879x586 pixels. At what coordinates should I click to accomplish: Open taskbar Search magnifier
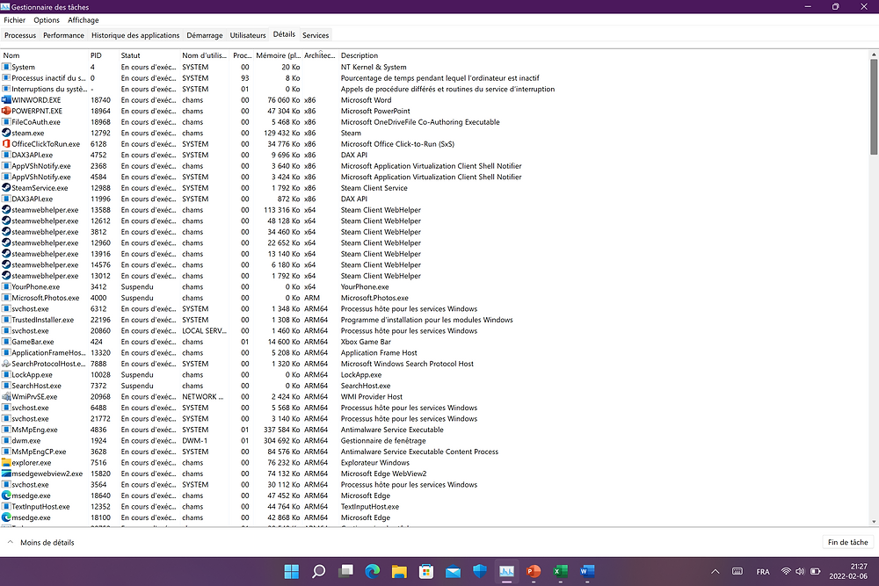click(318, 571)
